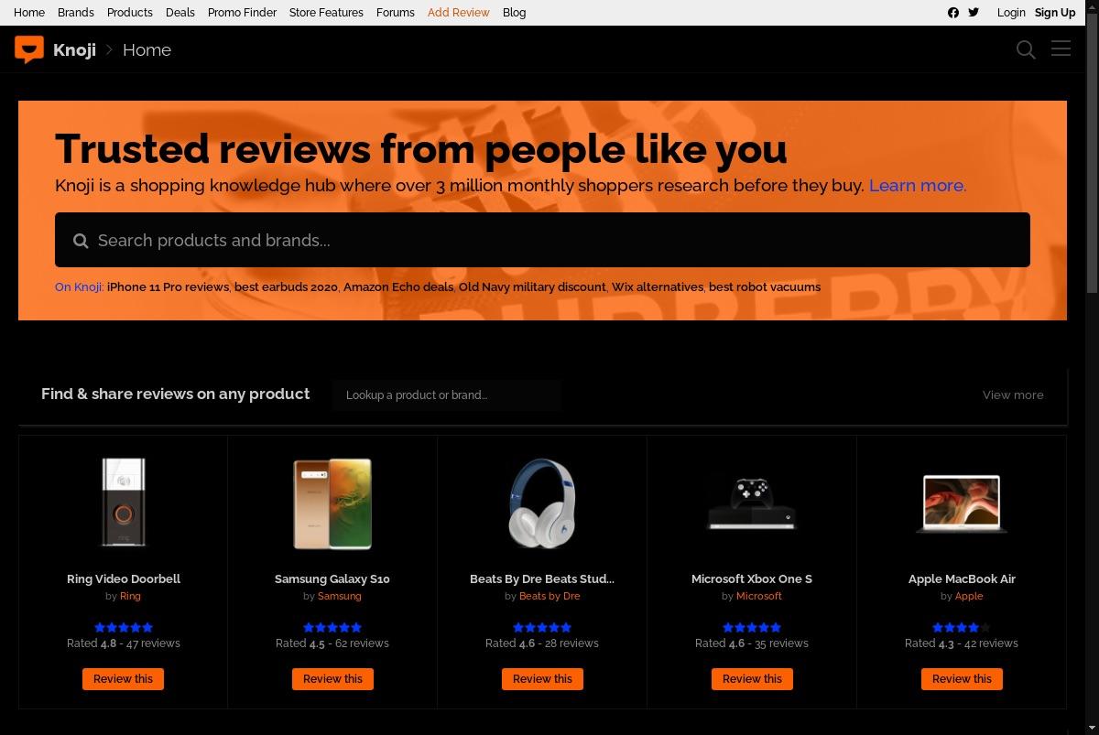
Task: Review the Microsoft Xbox One S
Action: (x=752, y=679)
